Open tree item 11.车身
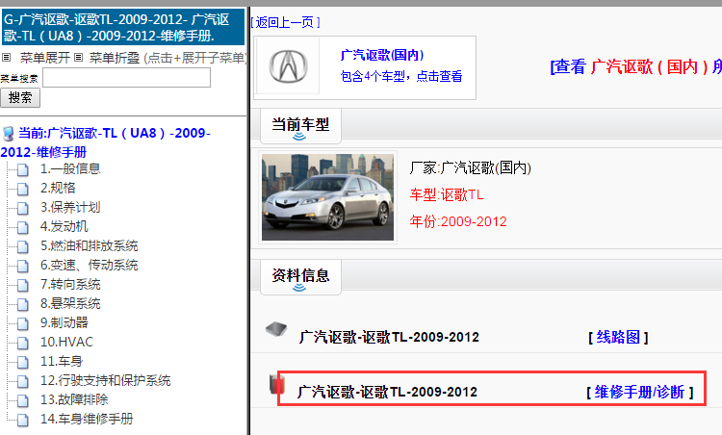 pos(62,362)
